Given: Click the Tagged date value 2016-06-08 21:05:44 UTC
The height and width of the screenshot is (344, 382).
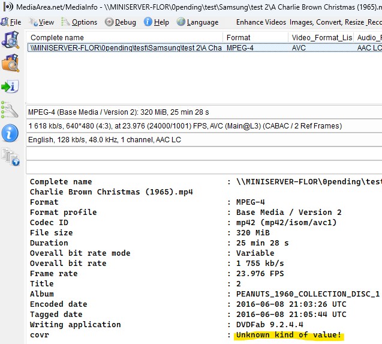Looking at the screenshot, I should click(x=291, y=315).
